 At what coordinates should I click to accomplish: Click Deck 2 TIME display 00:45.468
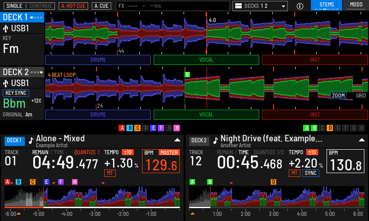click(x=250, y=163)
